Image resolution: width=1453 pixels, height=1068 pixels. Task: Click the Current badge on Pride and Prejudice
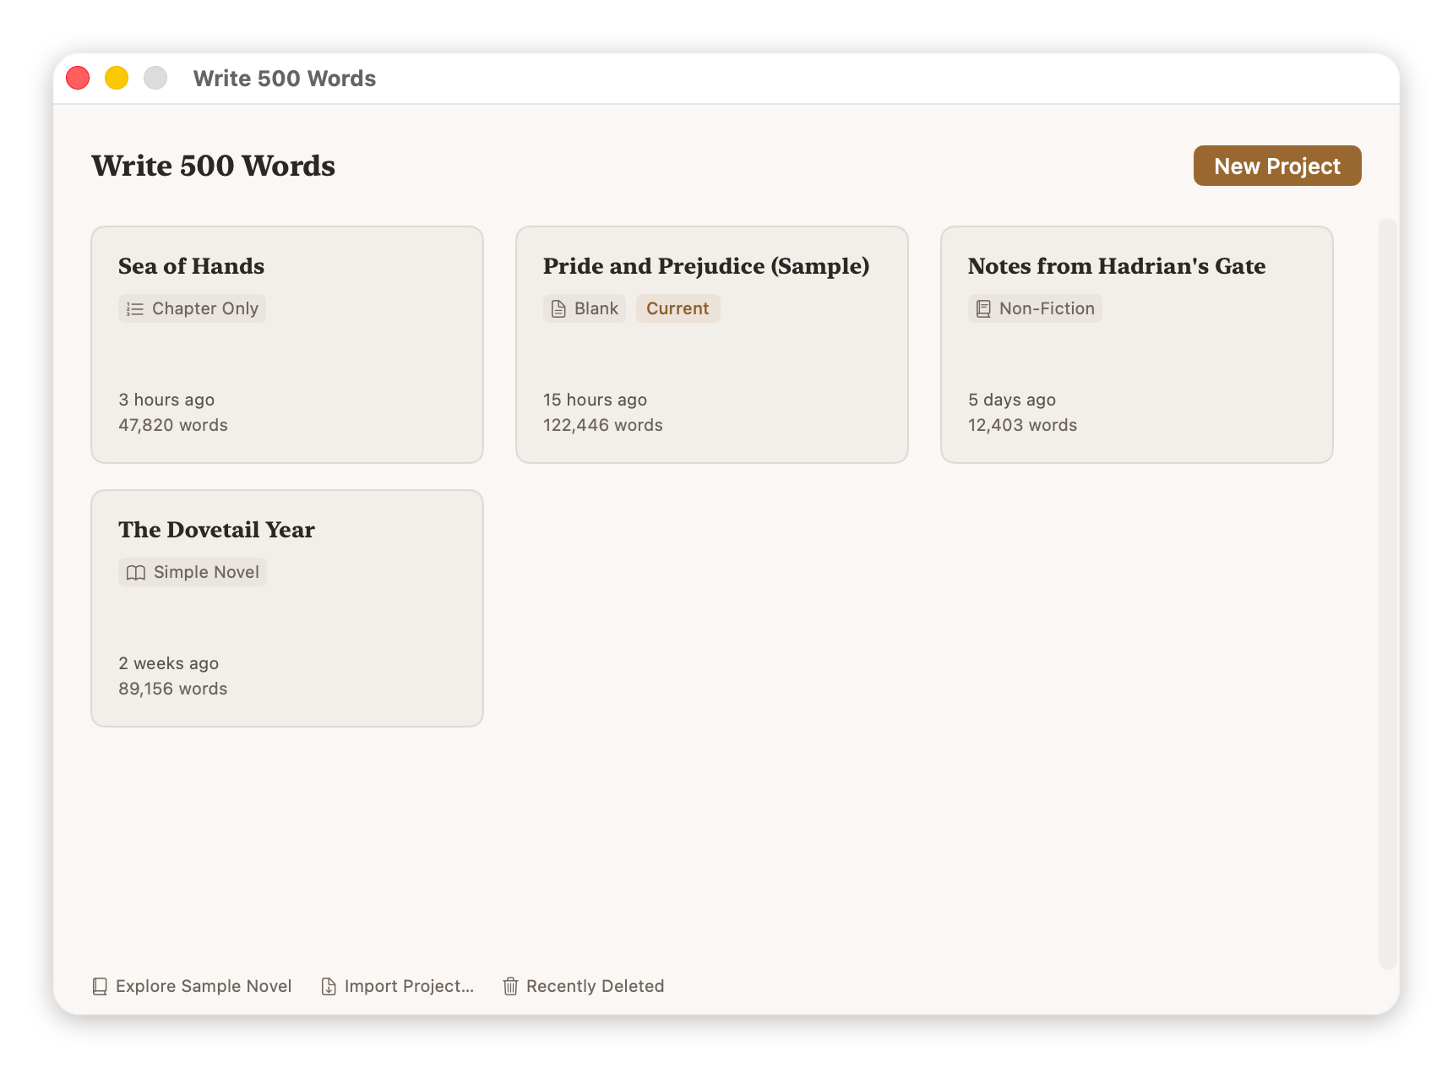(x=678, y=308)
